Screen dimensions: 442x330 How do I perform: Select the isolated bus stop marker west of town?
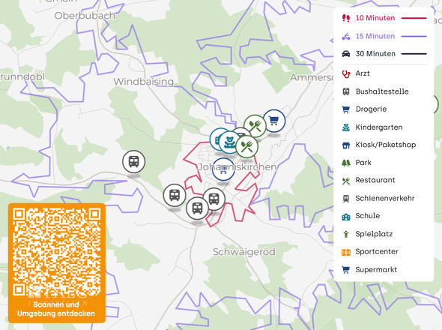point(134,162)
